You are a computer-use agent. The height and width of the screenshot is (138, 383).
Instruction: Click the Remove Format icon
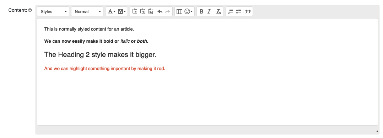tap(219, 11)
